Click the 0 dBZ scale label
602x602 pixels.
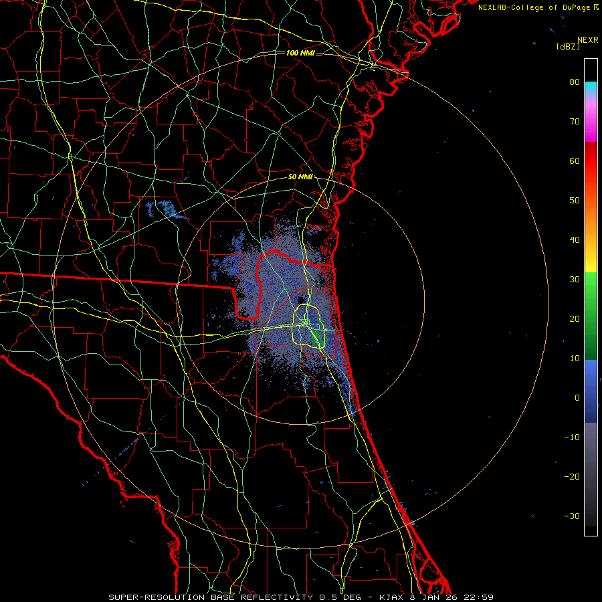tap(577, 398)
